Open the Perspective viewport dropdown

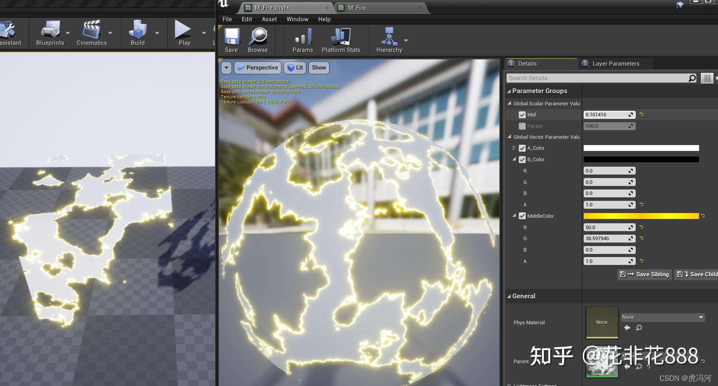(258, 68)
